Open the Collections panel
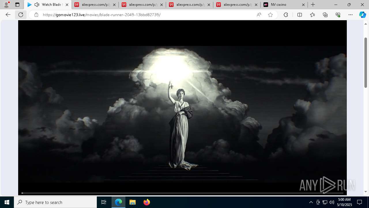This screenshot has width=369, height=208. coord(325,15)
